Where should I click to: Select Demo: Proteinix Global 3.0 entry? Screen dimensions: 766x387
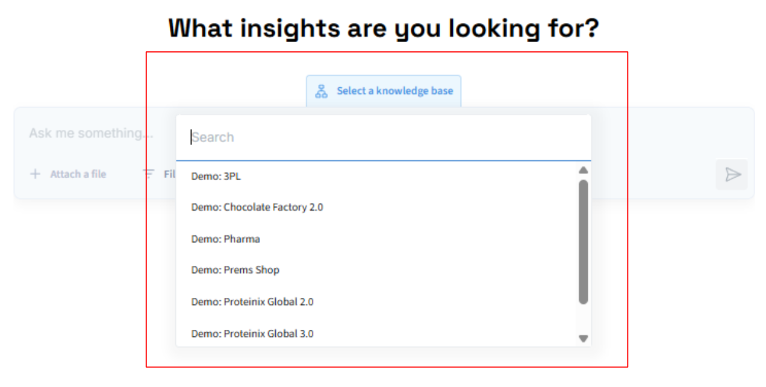252,333
